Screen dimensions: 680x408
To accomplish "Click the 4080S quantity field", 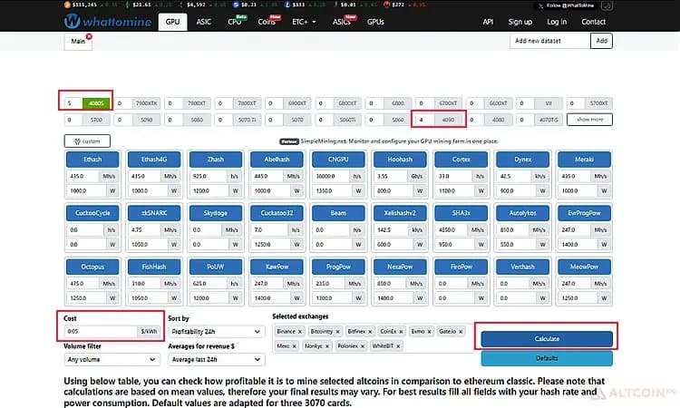I will point(73,103).
